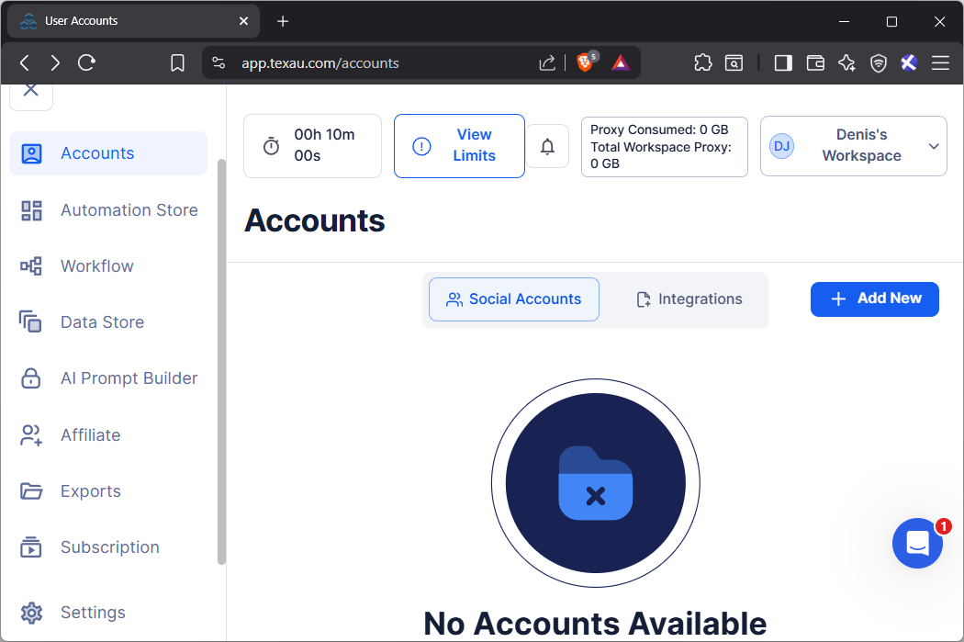The height and width of the screenshot is (642, 964).
Task: Click the share page icon
Action: click(x=547, y=62)
